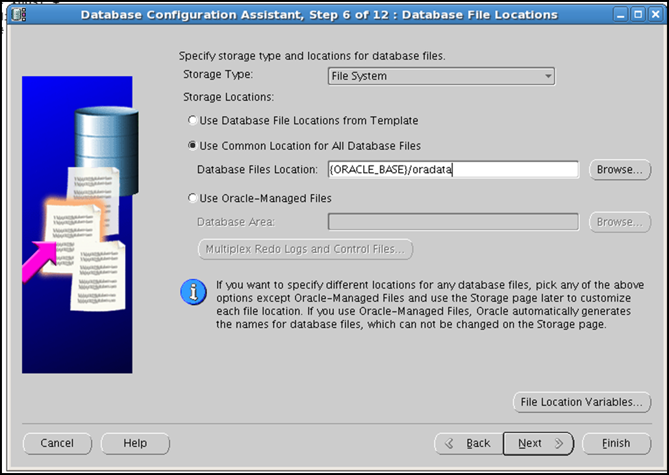This screenshot has height=475, width=669.
Task: Cancel the configuration assistant
Action: coord(57,443)
